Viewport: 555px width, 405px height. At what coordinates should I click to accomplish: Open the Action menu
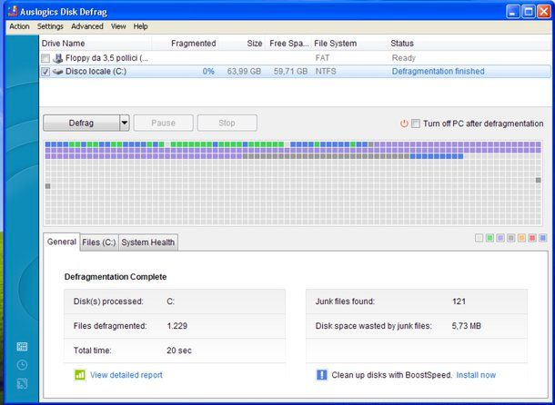tap(19, 26)
